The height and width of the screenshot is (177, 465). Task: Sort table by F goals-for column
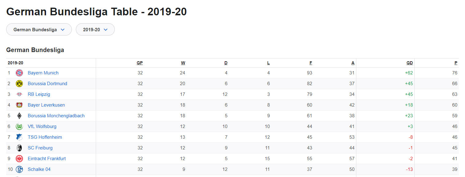311,63
